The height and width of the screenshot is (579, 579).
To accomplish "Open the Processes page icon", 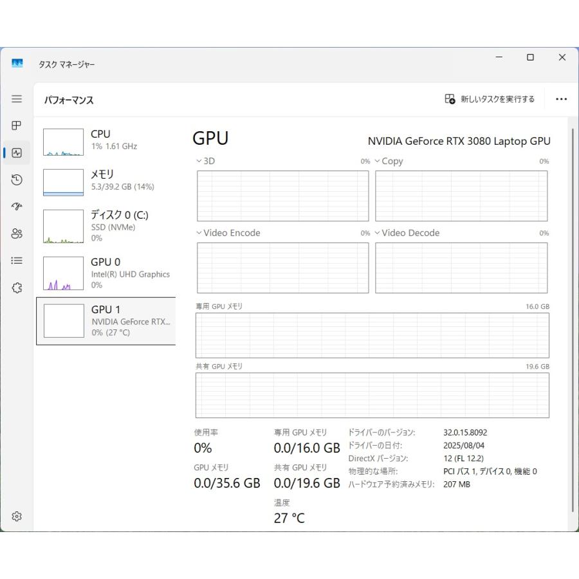I will [x=17, y=125].
